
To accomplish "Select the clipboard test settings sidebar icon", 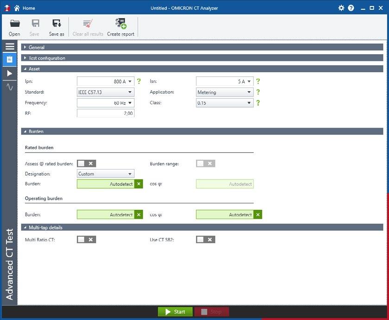I will tap(10, 59).
